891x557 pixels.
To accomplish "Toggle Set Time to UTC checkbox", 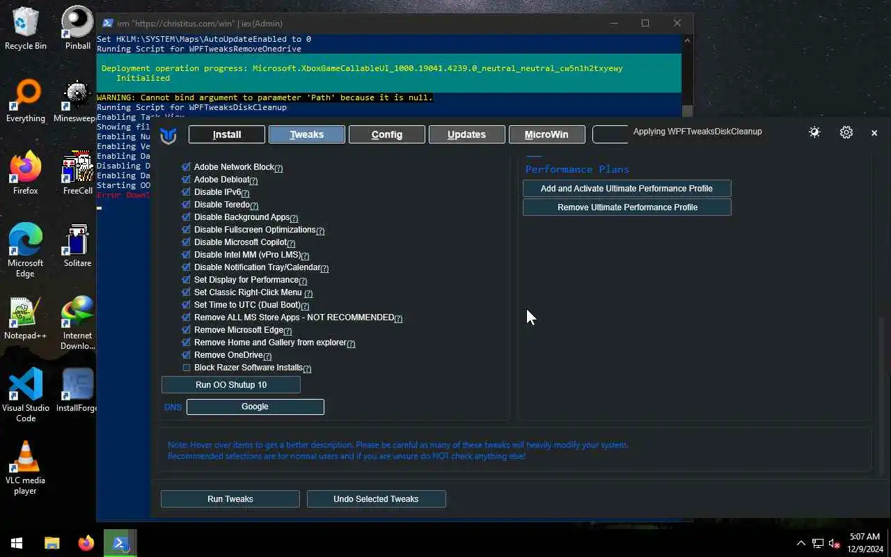I will pyautogui.click(x=186, y=305).
